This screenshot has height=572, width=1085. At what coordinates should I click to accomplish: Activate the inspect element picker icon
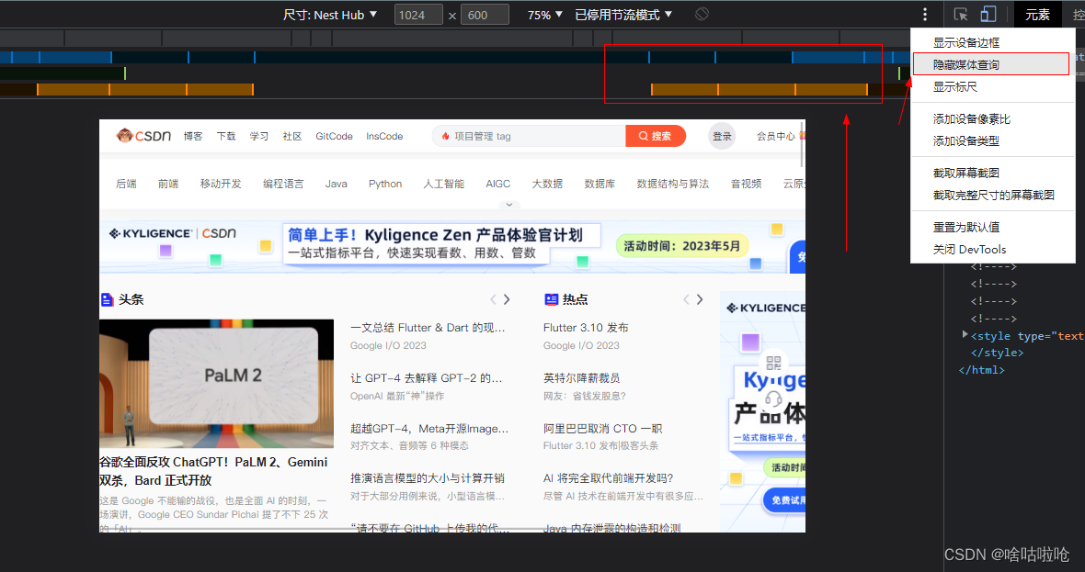pos(961,15)
